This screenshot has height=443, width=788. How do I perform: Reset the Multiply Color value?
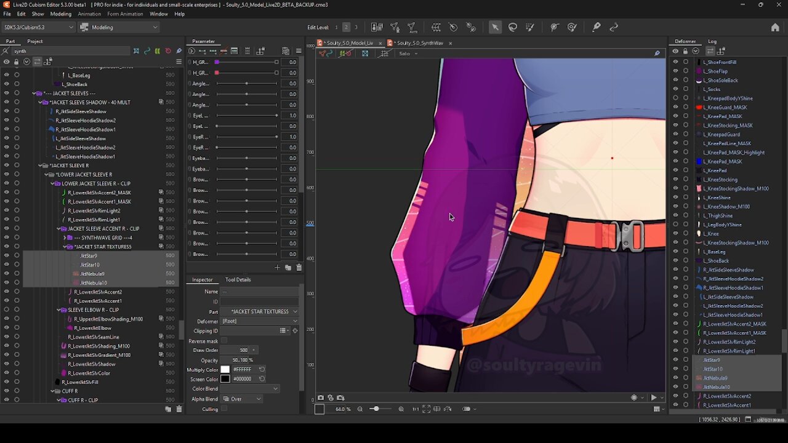point(262,370)
